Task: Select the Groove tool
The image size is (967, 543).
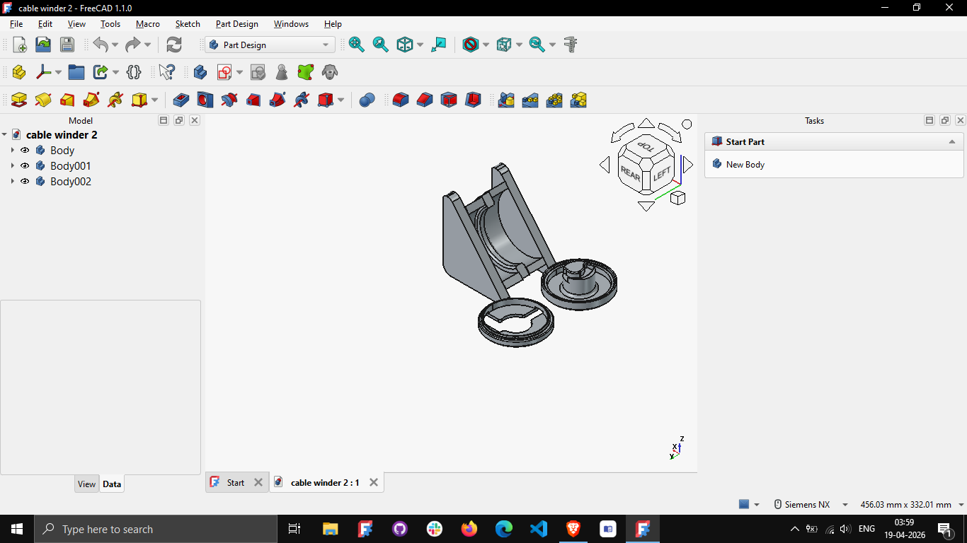Action: [229, 100]
